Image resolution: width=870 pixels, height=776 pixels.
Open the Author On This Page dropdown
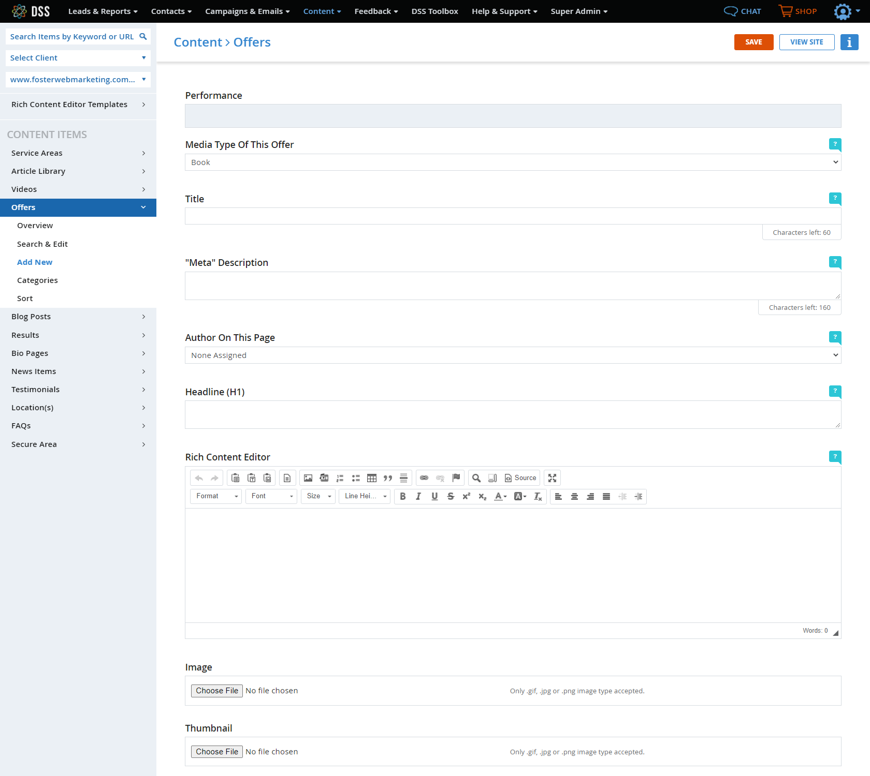[513, 355]
